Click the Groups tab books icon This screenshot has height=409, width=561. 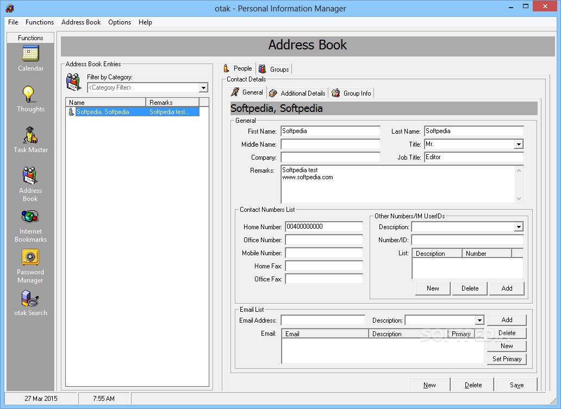click(263, 68)
